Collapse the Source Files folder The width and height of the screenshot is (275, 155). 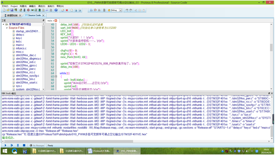pos(7,28)
